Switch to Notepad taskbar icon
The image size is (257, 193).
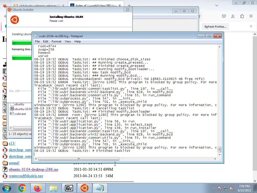tap(100, 188)
